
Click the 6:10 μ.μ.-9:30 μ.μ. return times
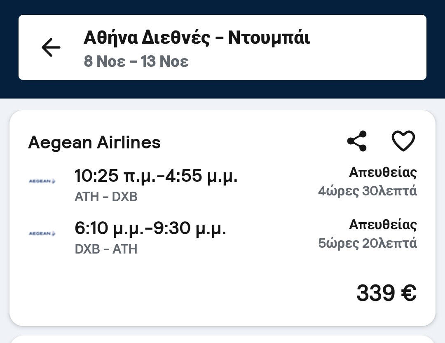150,228
